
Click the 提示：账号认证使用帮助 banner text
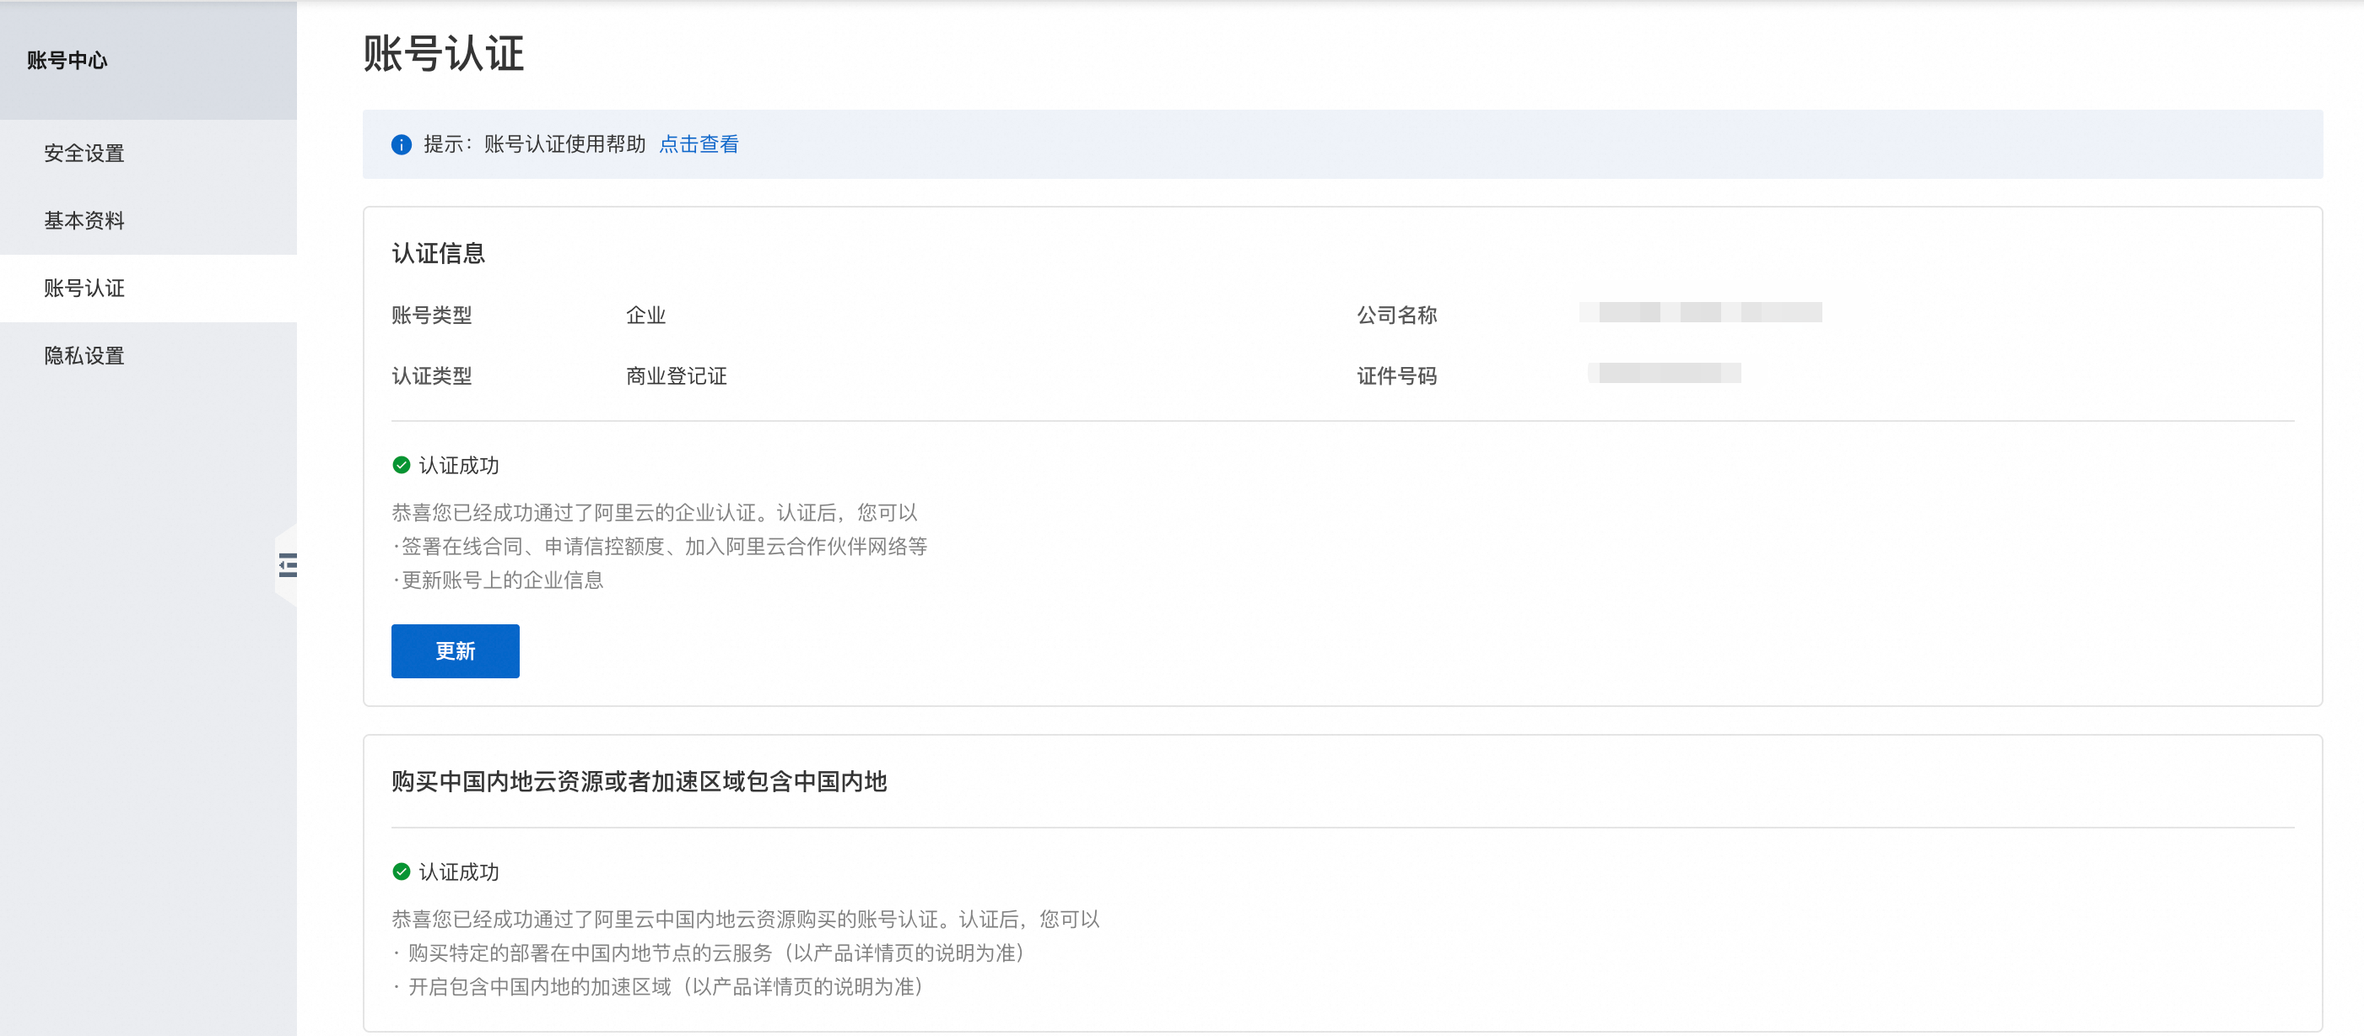tap(534, 144)
